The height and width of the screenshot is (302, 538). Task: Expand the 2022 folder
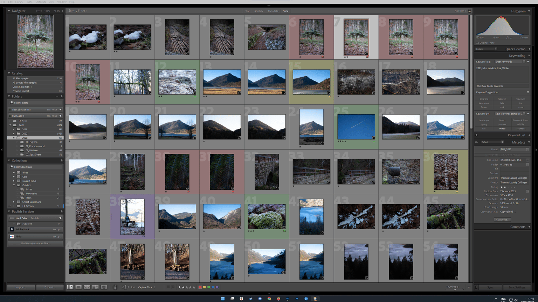point(14,134)
